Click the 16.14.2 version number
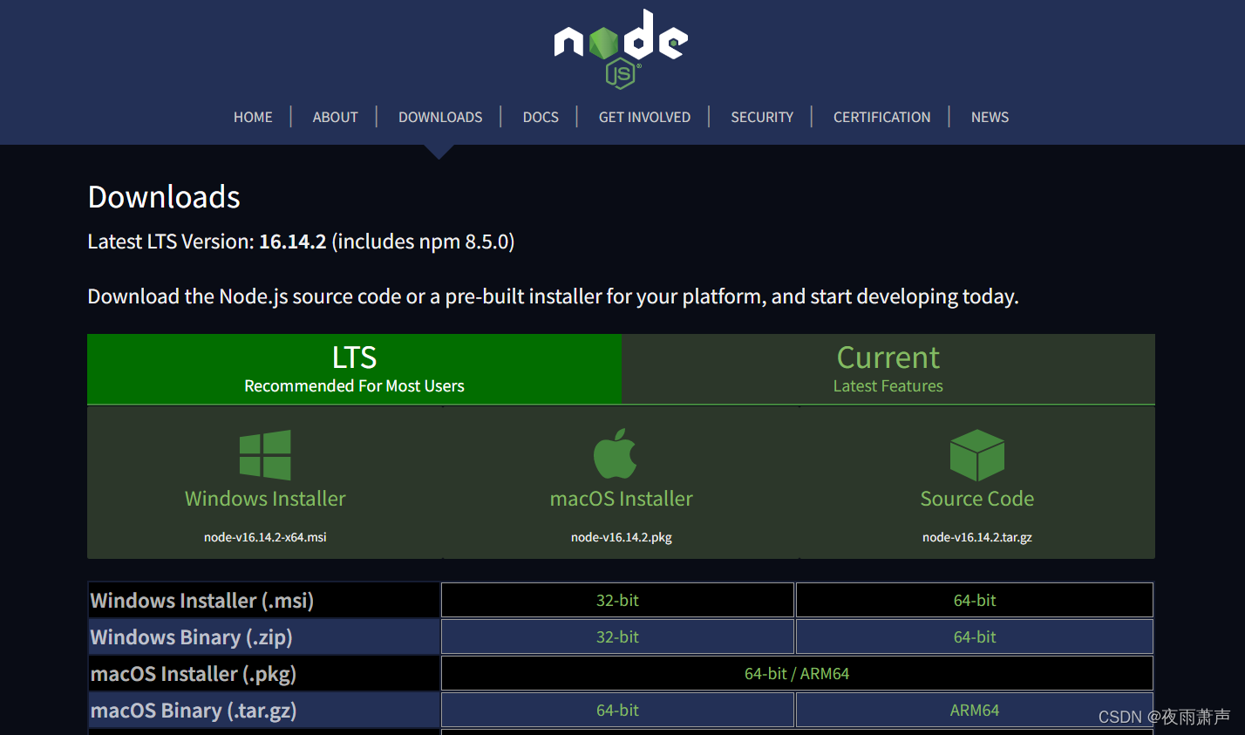The image size is (1245, 735). [293, 242]
